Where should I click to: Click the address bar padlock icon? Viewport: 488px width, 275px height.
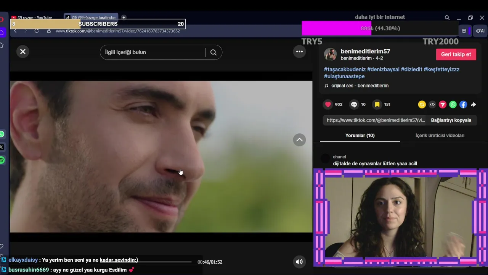[49, 31]
